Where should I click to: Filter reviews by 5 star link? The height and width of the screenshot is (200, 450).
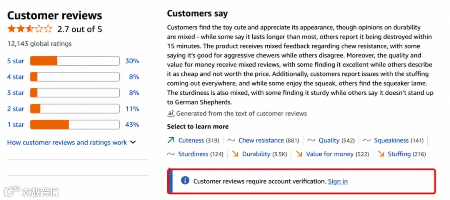[16, 61]
